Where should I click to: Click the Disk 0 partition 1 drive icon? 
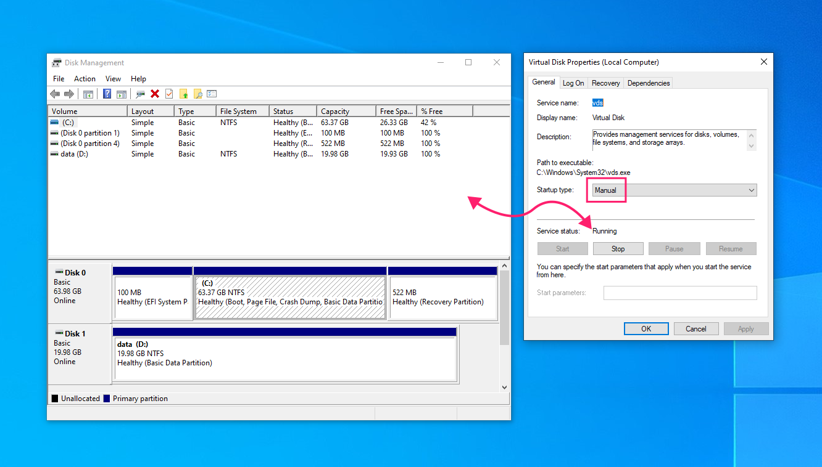click(x=54, y=133)
